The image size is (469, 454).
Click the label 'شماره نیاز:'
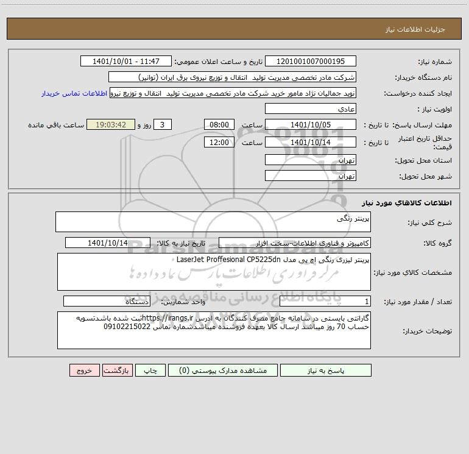[x=435, y=62]
